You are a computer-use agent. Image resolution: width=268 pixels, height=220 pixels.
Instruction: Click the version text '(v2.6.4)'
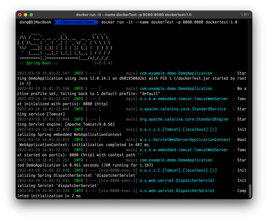point(104,63)
